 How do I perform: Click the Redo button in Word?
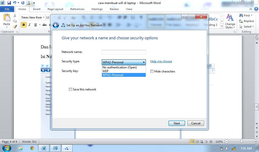[23, 3]
